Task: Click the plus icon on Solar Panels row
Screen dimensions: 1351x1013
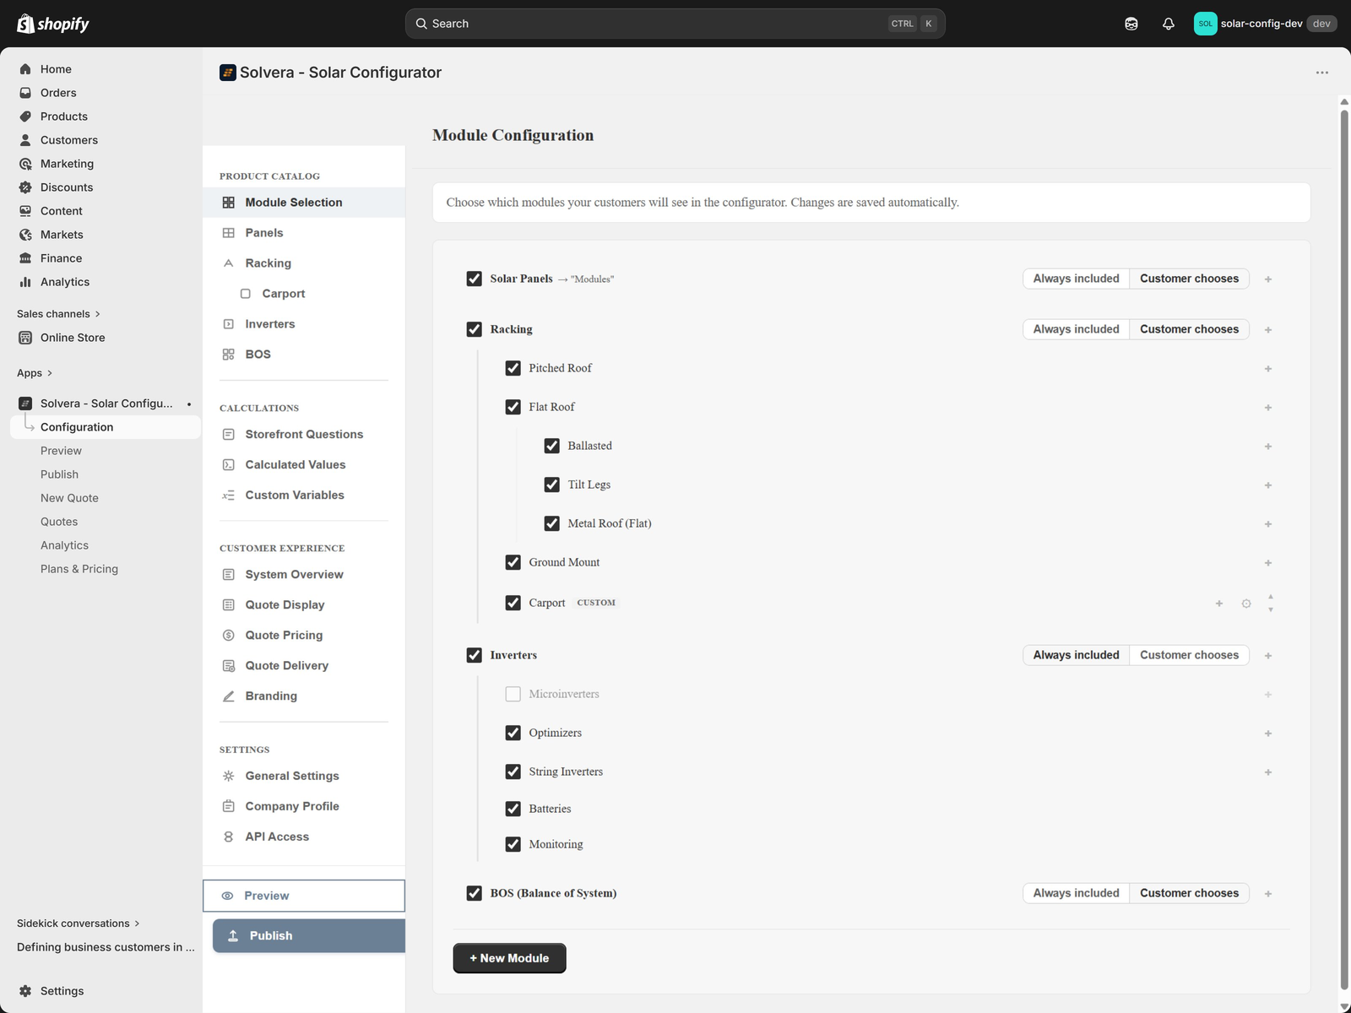Action: point(1268,279)
